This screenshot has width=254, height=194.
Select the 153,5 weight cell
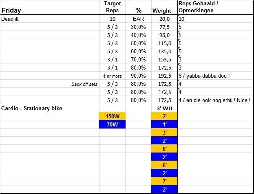(163, 59)
